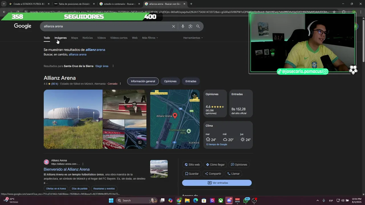This screenshot has width=365, height=205.
Task: Select the Create a ESTADIOS FUTBOL browser tab
Action: 29,4
